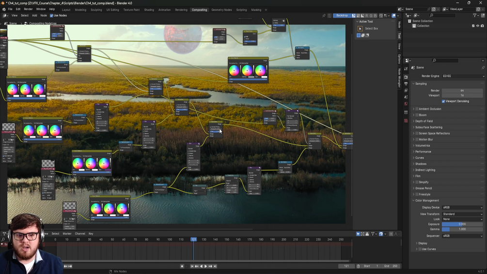The height and width of the screenshot is (274, 487).
Task: Adjust the Gamma slider
Action: tap(462, 229)
